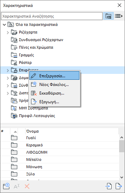
Task: Select the Συνδυασμοί Ριζόχαρτων folder icon
Action: 14,40
